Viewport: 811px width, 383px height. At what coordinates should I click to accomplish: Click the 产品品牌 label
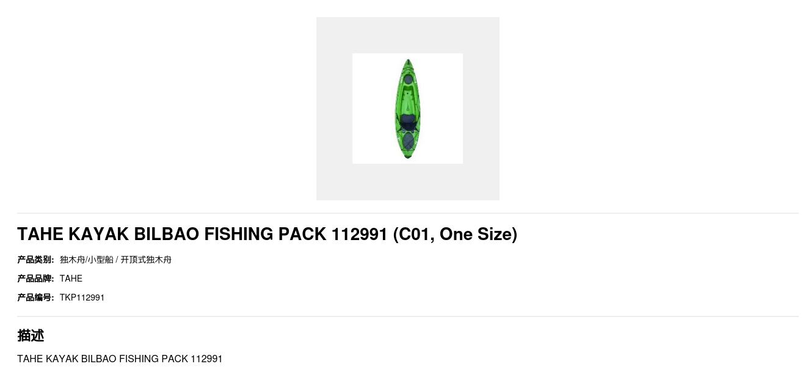point(35,279)
